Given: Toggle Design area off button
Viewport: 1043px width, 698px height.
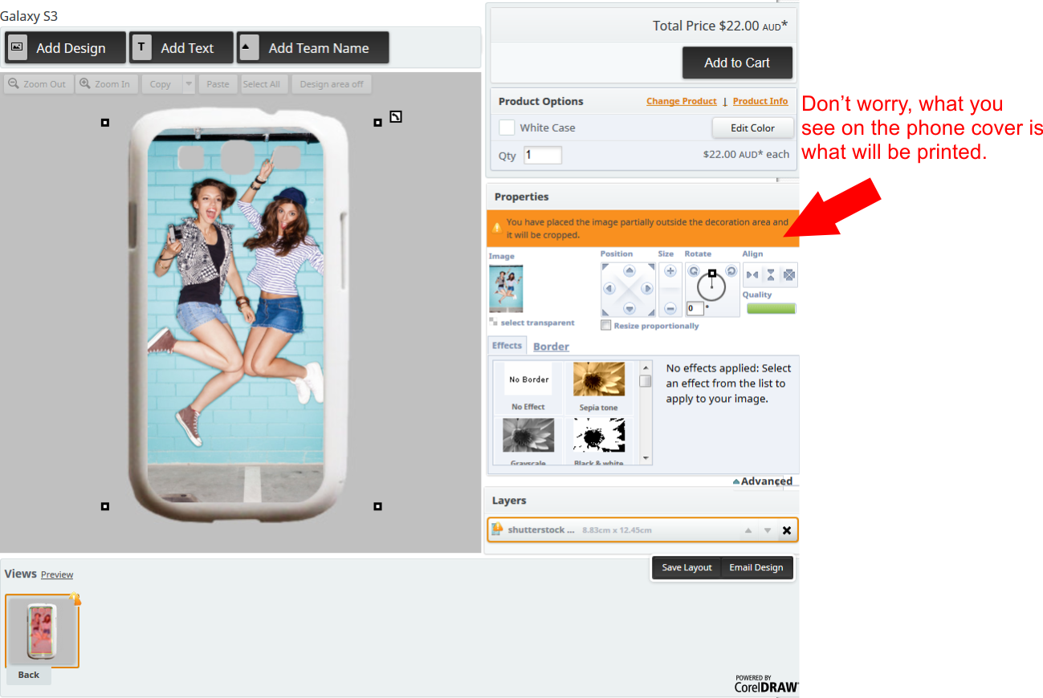Looking at the screenshot, I should tap(332, 84).
